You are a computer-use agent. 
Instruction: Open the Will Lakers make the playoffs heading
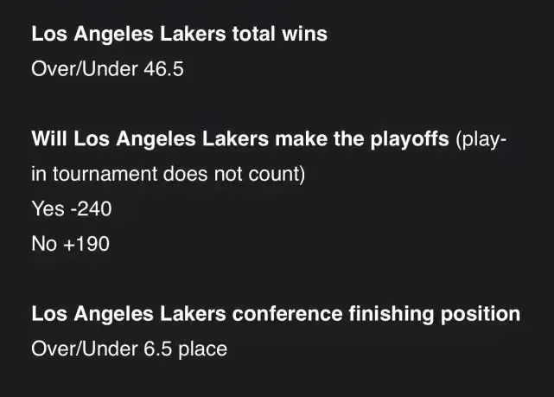click(x=240, y=138)
